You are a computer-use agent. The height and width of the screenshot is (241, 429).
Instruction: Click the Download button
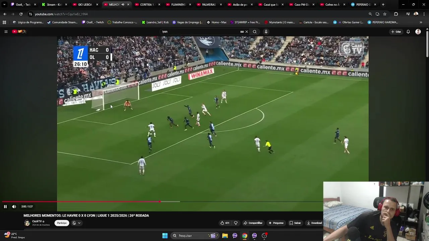coord(314,223)
